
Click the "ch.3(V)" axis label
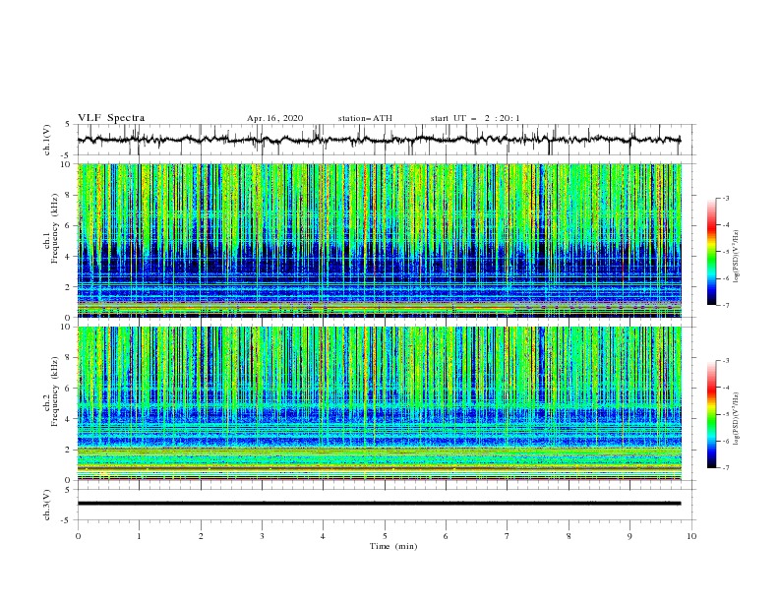pos(47,505)
